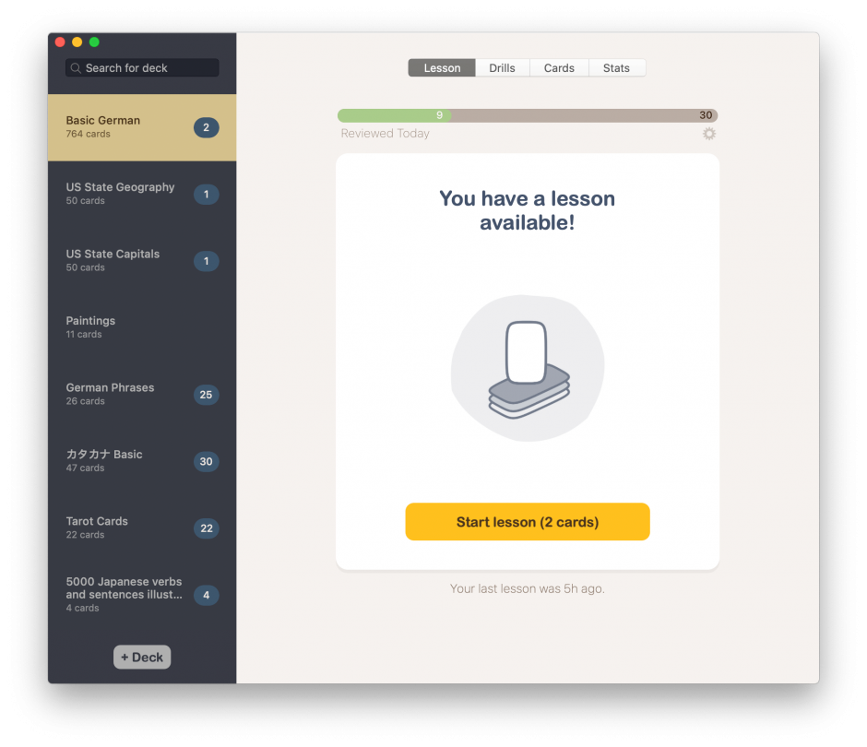The image size is (867, 747).
Task: Open the US State Capitals deck
Action: pyautogui.click(x=142, y=260)
